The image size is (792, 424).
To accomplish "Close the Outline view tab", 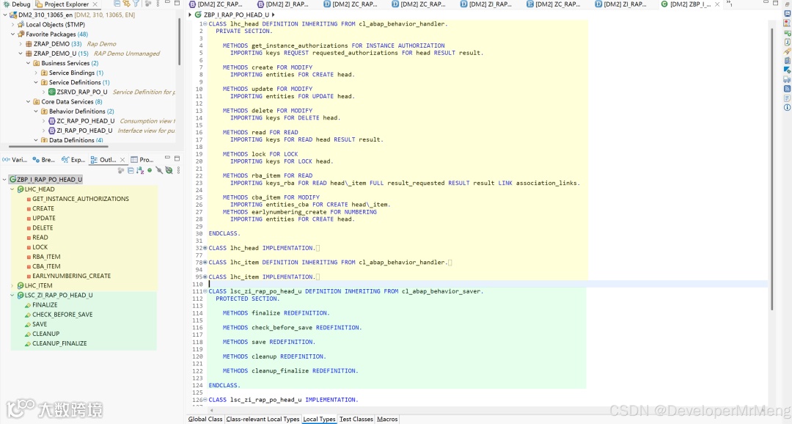I will (122, 160).
